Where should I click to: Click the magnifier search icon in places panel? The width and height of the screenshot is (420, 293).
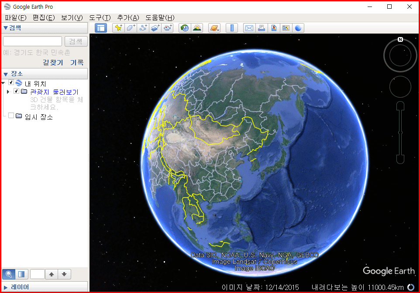(x=9, y=274)
